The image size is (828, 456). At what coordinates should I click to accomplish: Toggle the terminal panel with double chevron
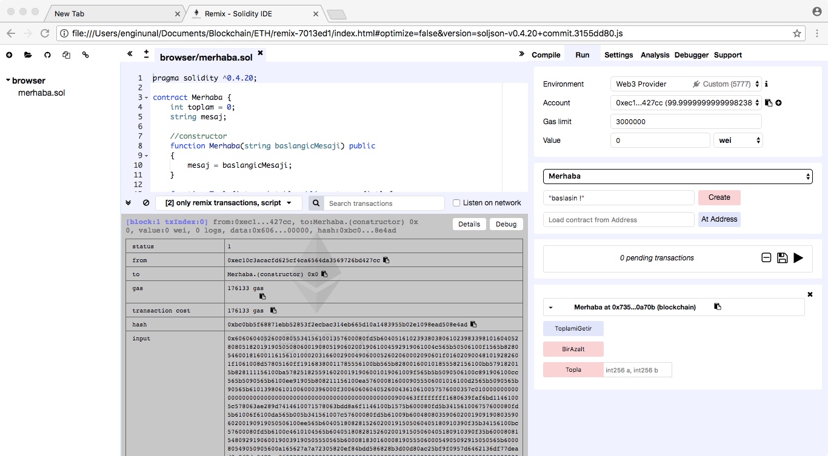pyautogui.click(x=129, y=203)
